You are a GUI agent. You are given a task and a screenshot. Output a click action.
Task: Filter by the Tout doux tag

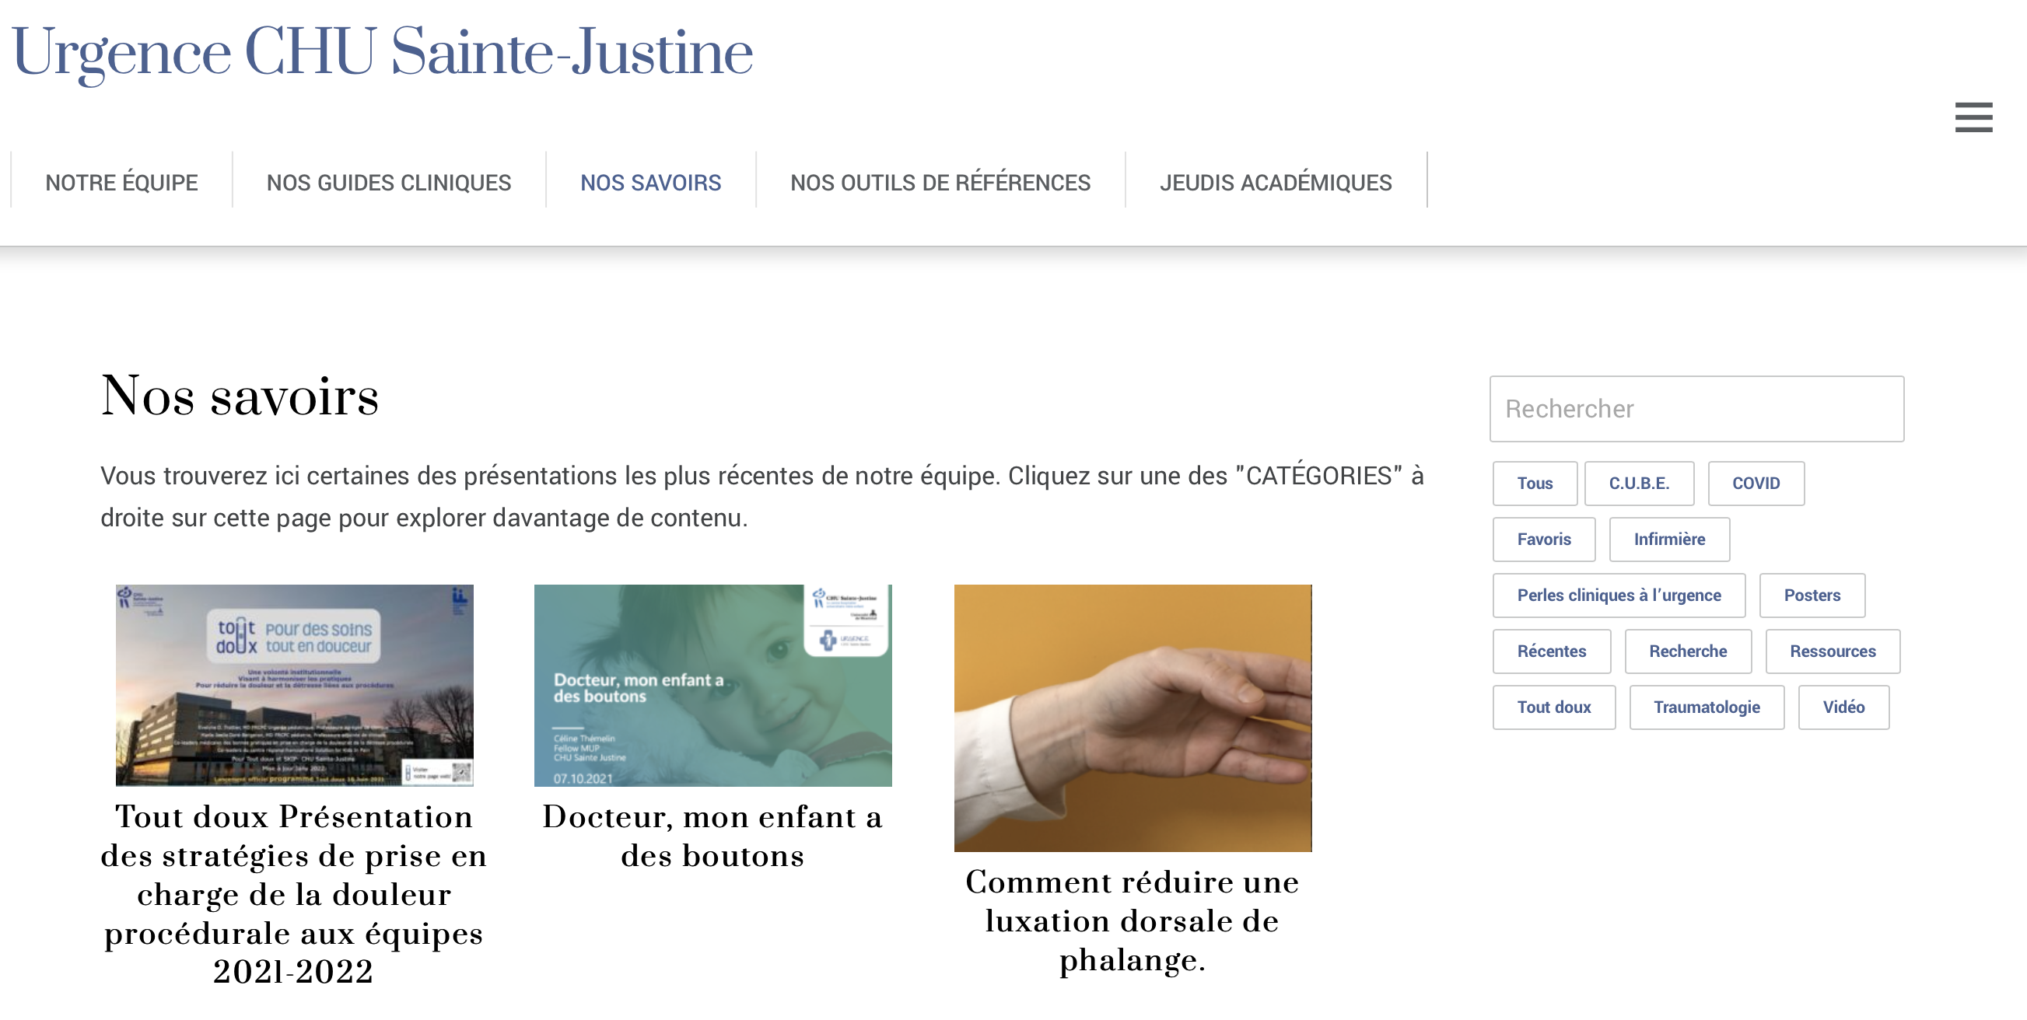click(x=1553, y=707)
